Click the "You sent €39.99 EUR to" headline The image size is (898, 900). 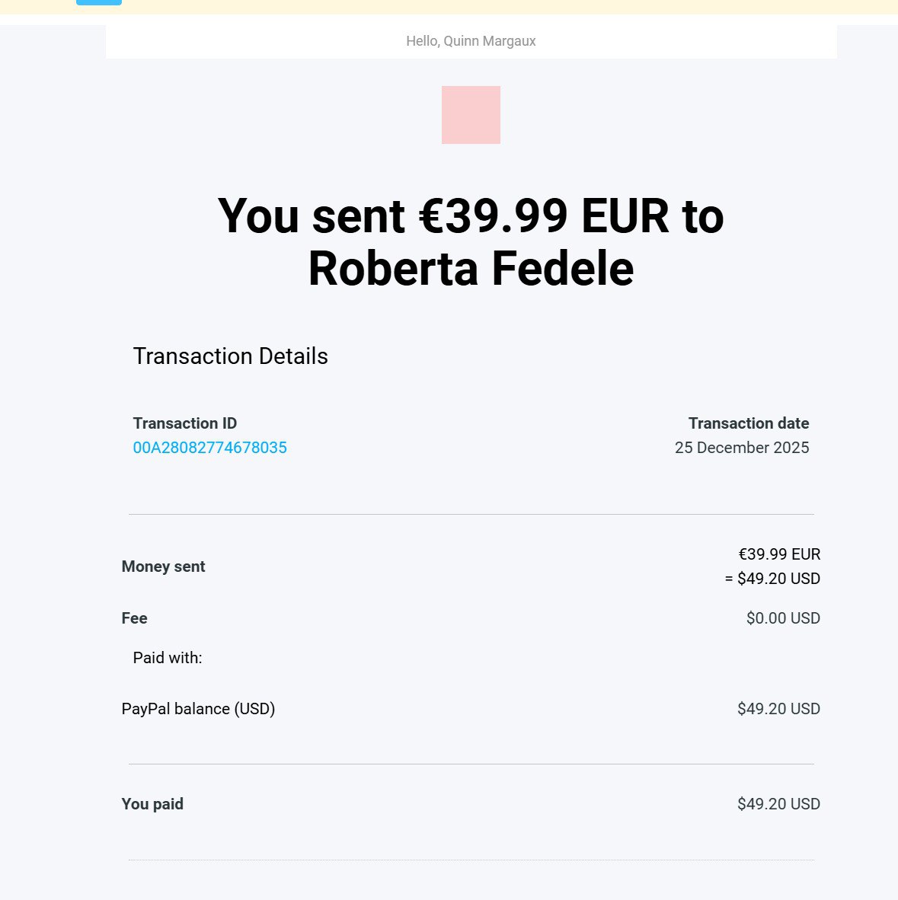pyautogui.click(x=471, y=215)
